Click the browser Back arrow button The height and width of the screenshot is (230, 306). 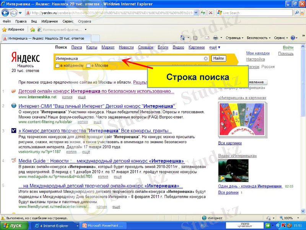(x=6, y=13)
